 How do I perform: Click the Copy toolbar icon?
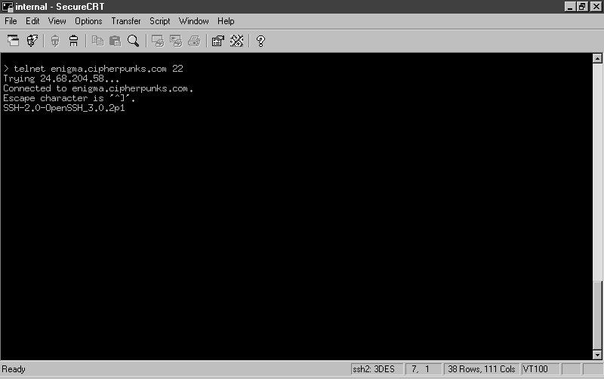pyautogui.click(x=97, y=41)
